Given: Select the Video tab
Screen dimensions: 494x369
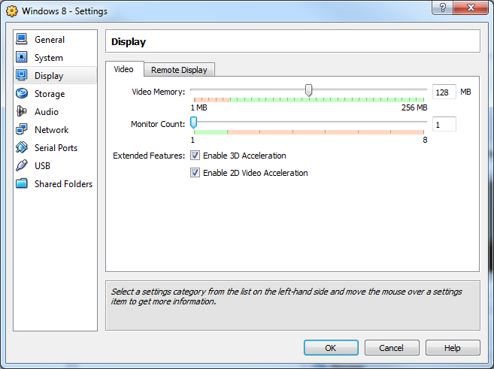Looking at the screenshot, I should click(123, 69).
